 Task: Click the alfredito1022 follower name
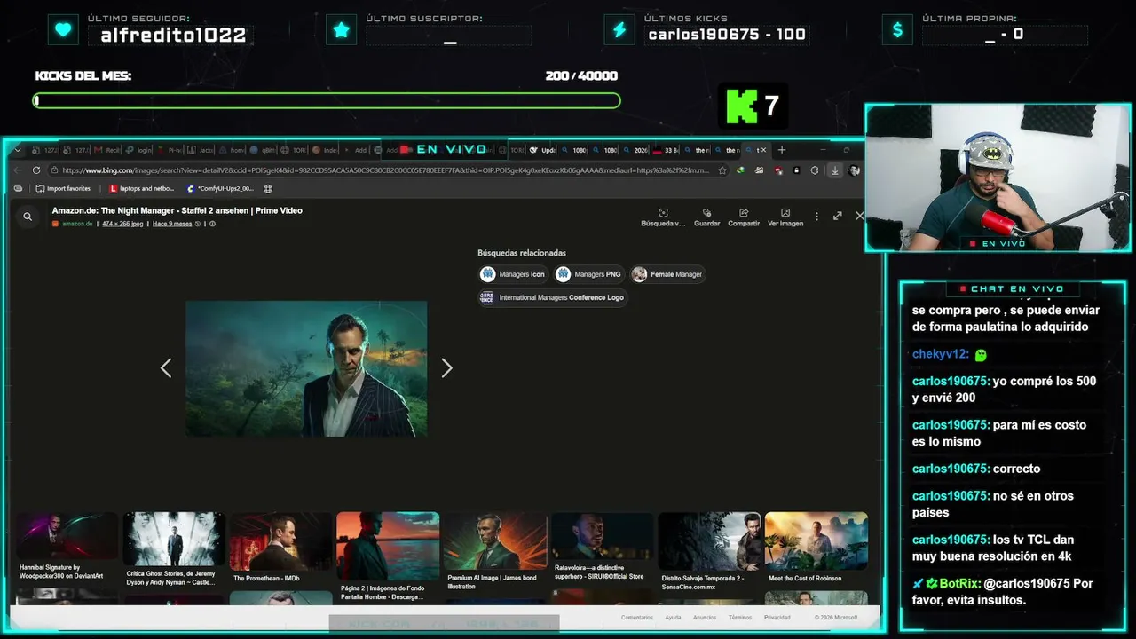tap(173, 35)
